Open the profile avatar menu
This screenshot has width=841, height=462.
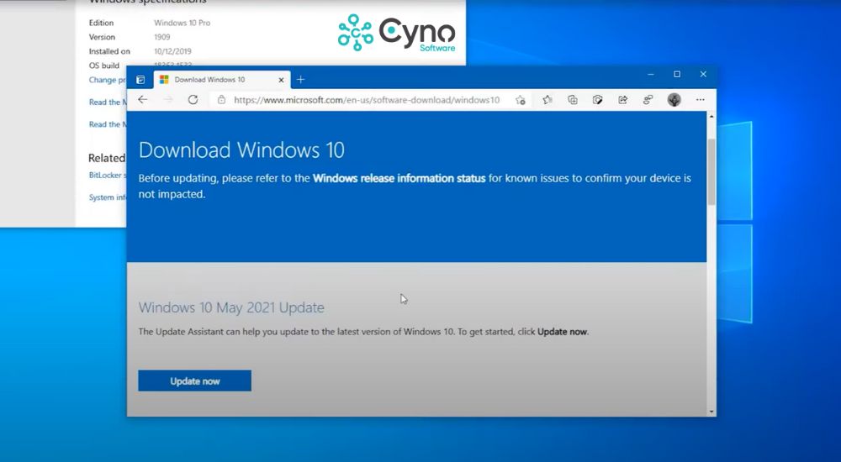674,100
